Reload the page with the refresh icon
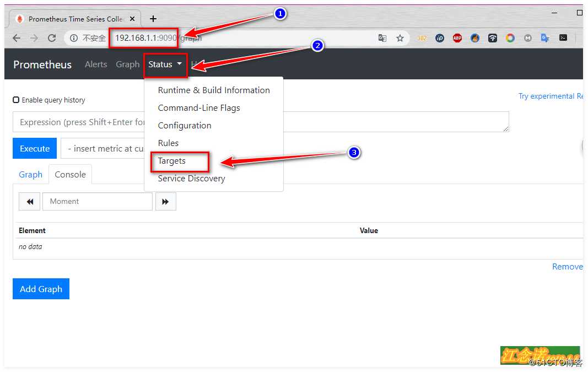Image resolution: width=588 pixels, height=372 pixels. [x=52, y=38]
